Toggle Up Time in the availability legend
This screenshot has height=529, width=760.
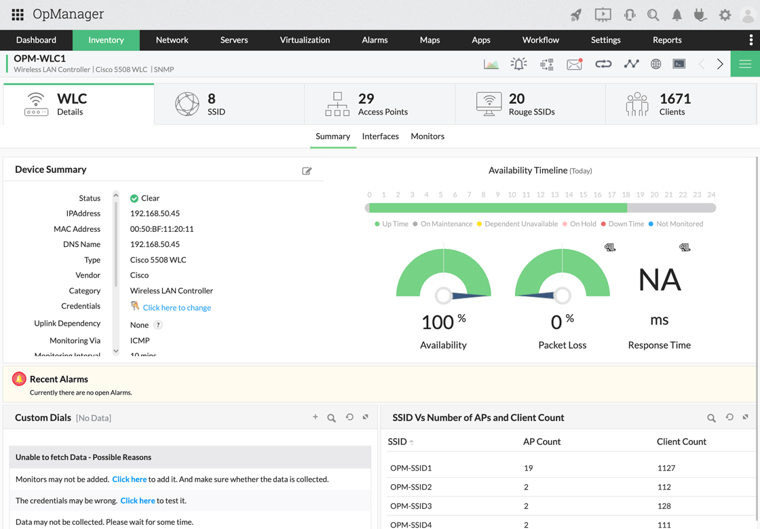(x=391, y=223)
